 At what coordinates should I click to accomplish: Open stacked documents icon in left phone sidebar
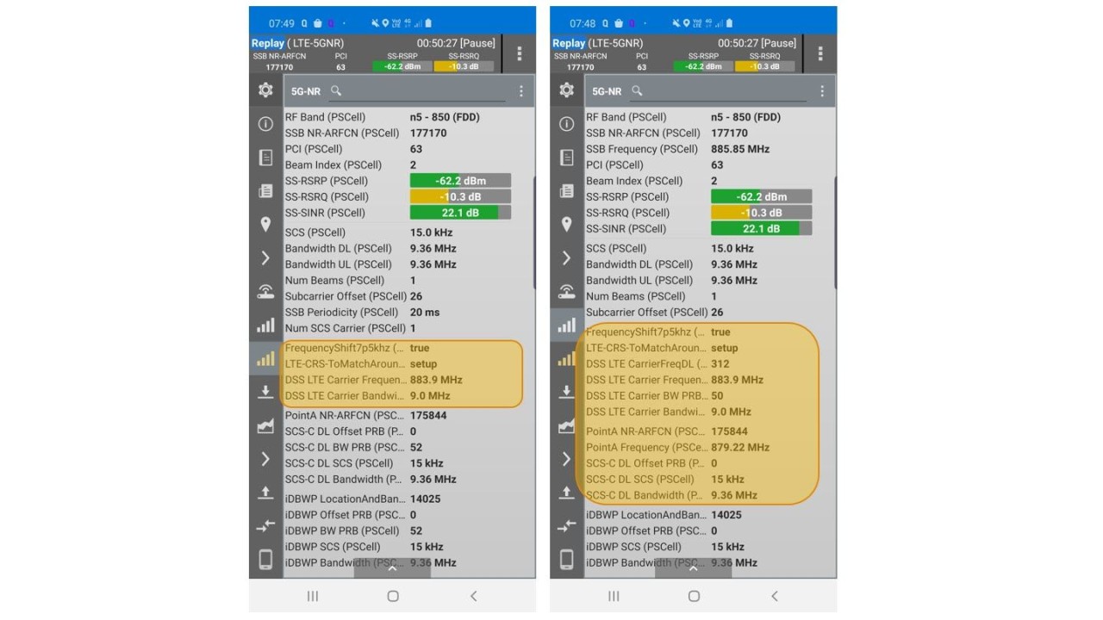pyautogui.click(x=265, y=191)
